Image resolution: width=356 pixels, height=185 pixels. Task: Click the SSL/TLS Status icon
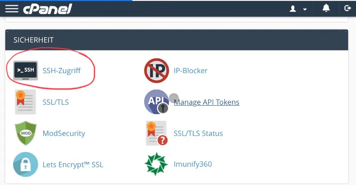click(x=157, y=133)
